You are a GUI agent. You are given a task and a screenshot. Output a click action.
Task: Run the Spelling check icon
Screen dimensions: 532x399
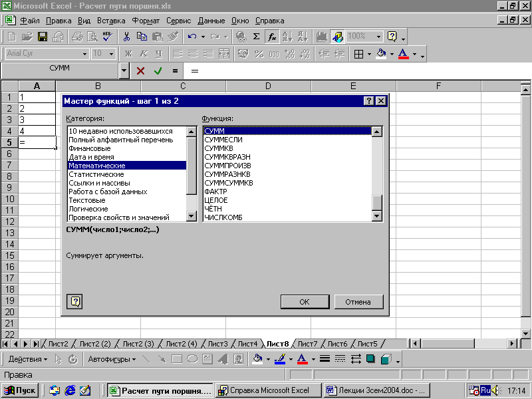tap(108, 37)
